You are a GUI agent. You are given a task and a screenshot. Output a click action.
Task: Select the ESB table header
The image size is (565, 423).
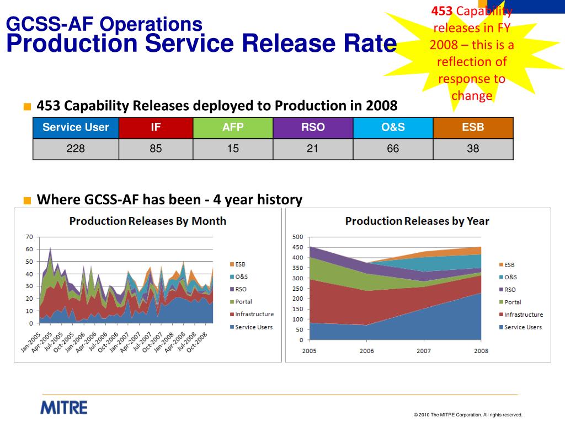coord(473,128)
